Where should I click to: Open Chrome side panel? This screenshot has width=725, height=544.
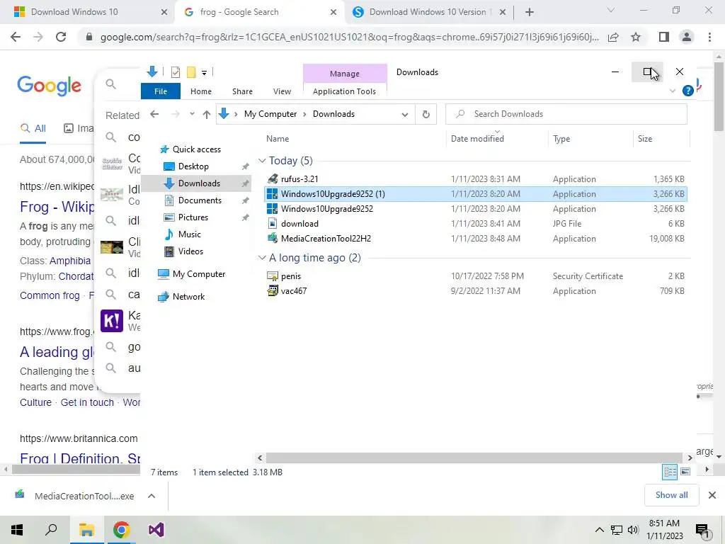click(664, 37)
